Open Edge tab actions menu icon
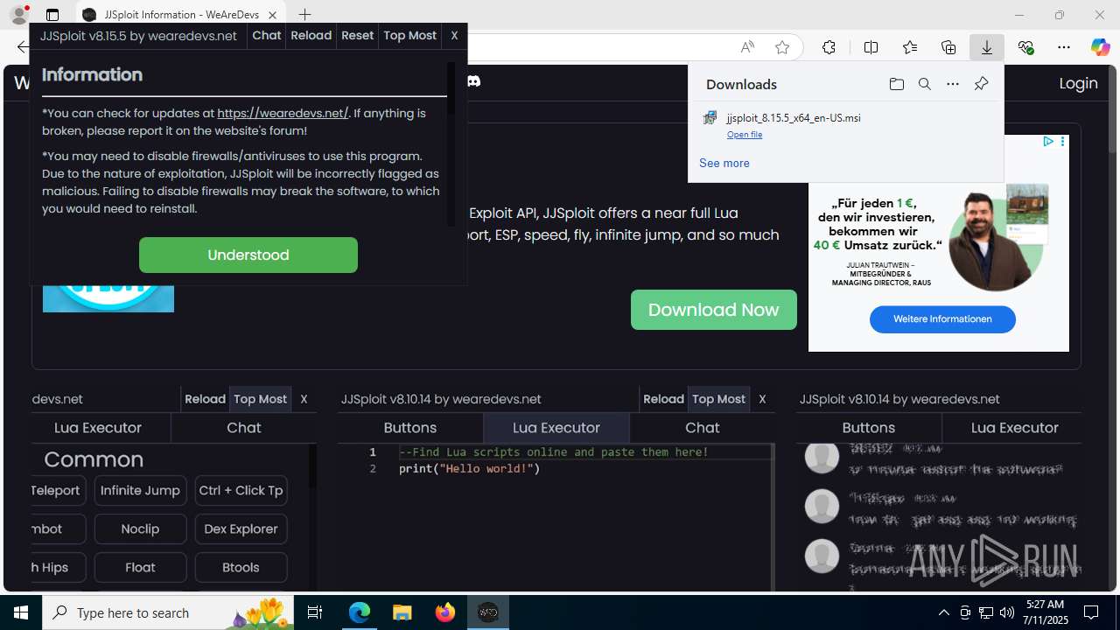 [52, 15]
